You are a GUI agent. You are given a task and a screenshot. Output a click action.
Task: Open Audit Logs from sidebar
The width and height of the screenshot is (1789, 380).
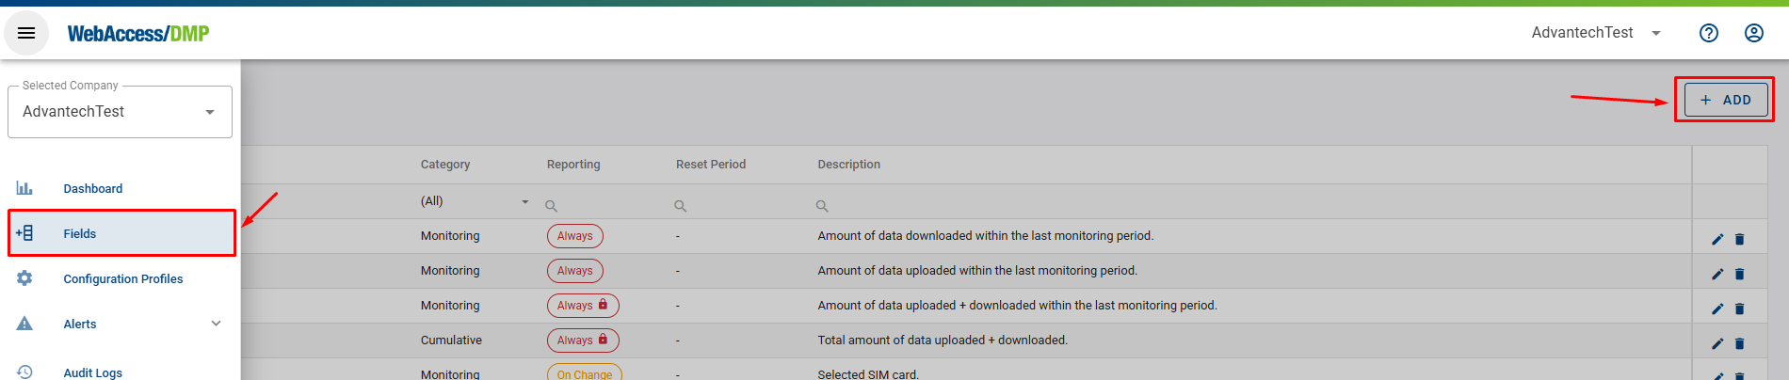pyautogui.click(x=92, y=372)
